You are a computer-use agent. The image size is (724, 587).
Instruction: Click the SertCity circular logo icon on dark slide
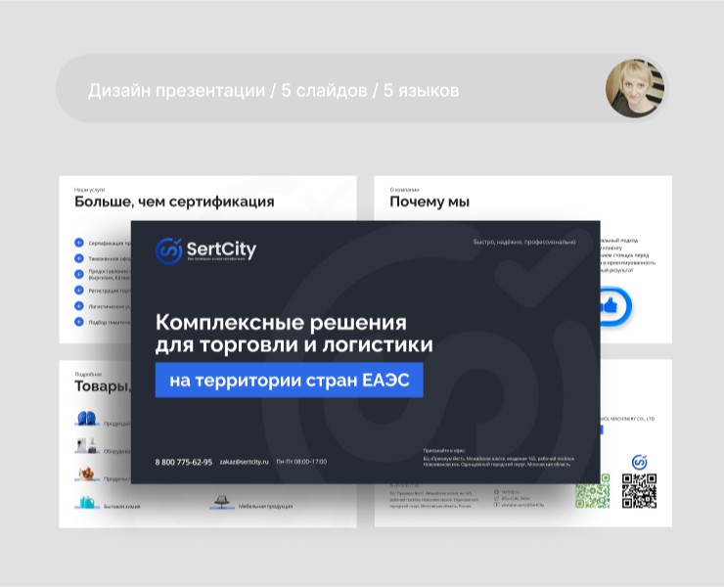[x=168, y=250]
